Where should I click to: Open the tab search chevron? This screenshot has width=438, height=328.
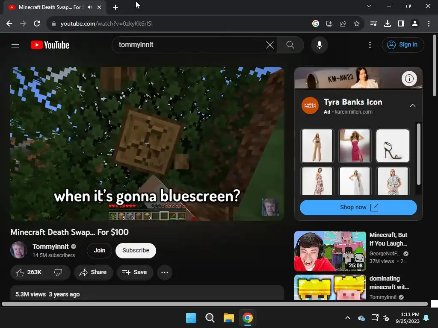(x=369, y=6)
